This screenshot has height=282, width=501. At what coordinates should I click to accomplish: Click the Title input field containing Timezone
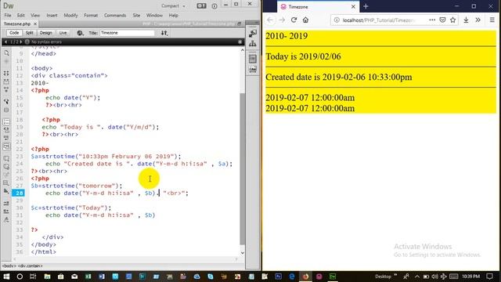click(127, 33)
